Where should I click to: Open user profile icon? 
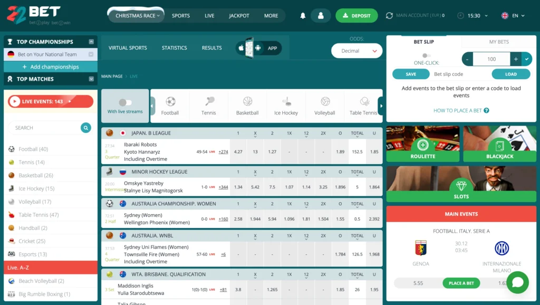tap(321, 15)
